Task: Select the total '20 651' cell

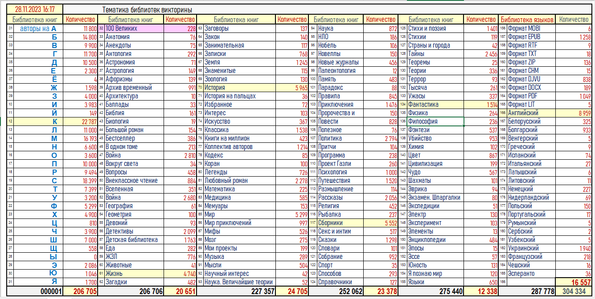Action: pyautogui.click(x=180, y=291)
